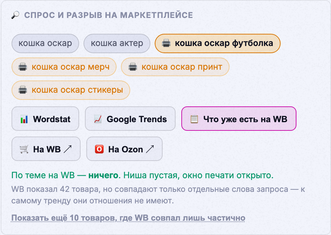This screenshot has width=331, height=235.
Task: Click printer icon on 'кошка оскар принт'
Action: [x=132, y=67]
